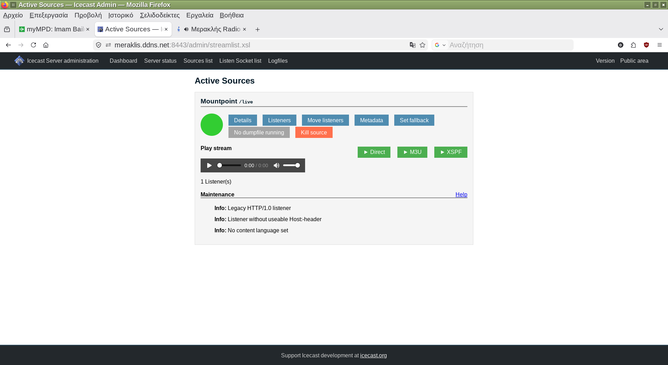The height and width of the screenshot is (365, 668).
Task: Expand the search engine selector dropdown
Action: [x=440, y=45]
